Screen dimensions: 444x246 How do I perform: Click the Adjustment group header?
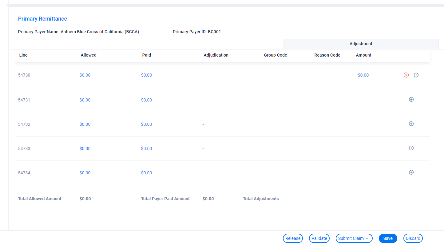point(361,44)
